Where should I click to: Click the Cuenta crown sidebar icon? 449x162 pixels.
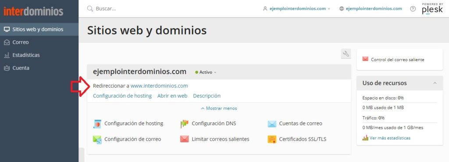7,68
